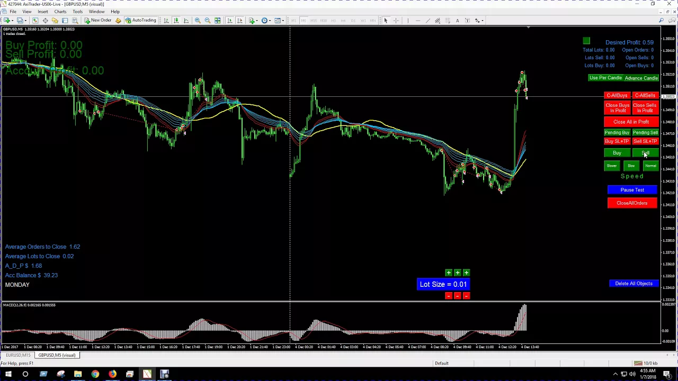Viewport: 678px width, 381px height.
Task: Expand the indicators dropdown arrow
Action: 257,21
